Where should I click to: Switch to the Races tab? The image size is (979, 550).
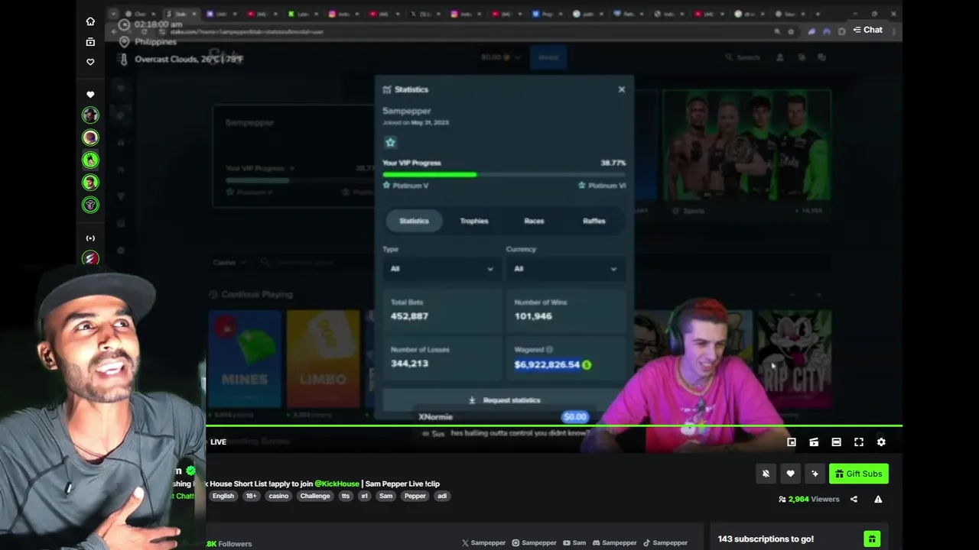click(534, 221)
